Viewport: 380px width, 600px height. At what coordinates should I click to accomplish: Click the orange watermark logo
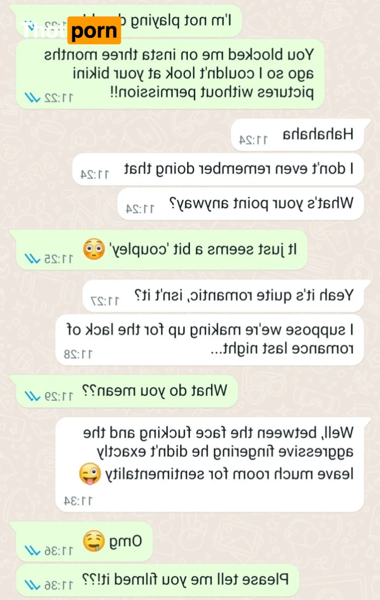(x=94, y=30)
